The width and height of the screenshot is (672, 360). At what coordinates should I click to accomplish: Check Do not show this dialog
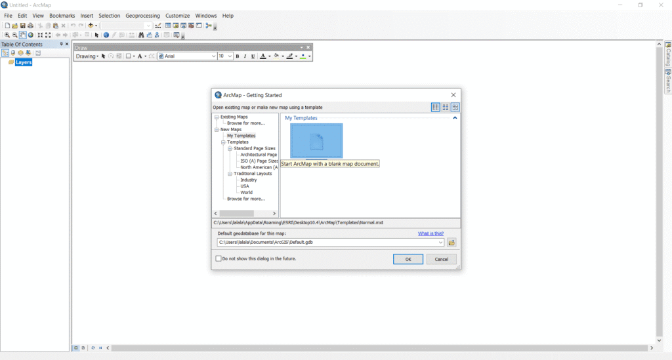pos(219,258)
